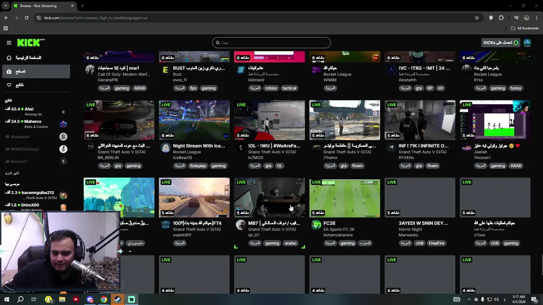
Task: Open Absi channel in the sidebar
Action: [35, 111]
